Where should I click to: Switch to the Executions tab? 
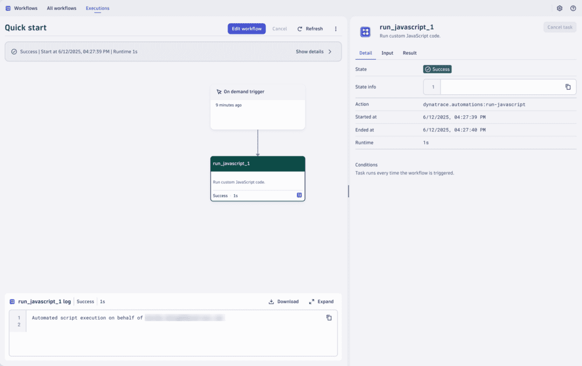(97, 8)
